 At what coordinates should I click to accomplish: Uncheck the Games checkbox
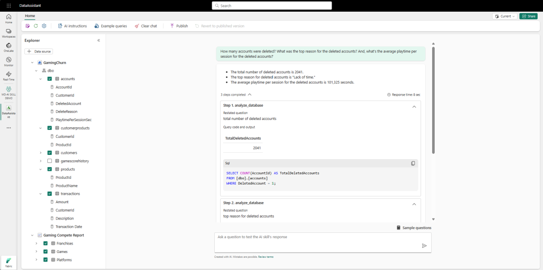[x=46, y=251]
